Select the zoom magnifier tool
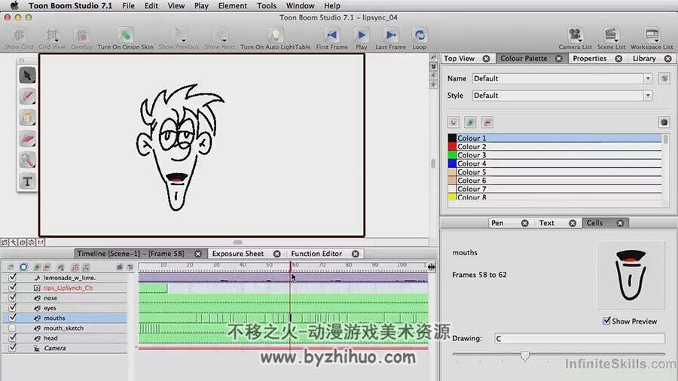 pos(27,160)
